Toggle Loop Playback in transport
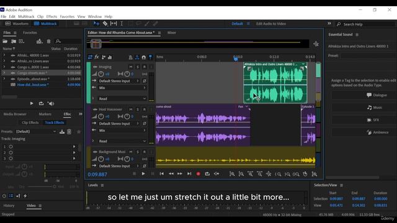This screenshot has height=223, width=397. tap(207, 173)
